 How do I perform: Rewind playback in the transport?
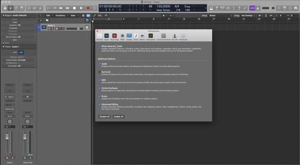point(61,8)
